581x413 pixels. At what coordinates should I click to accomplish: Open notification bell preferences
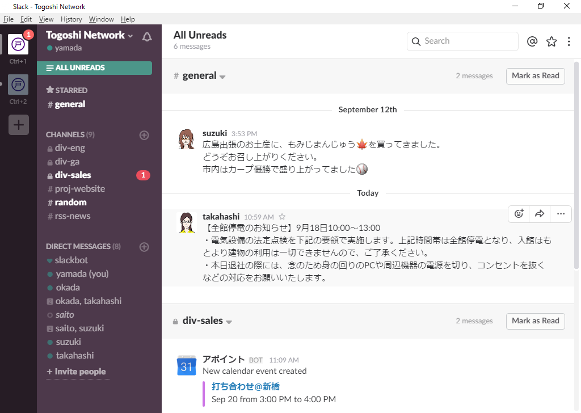tap(147, 37)
